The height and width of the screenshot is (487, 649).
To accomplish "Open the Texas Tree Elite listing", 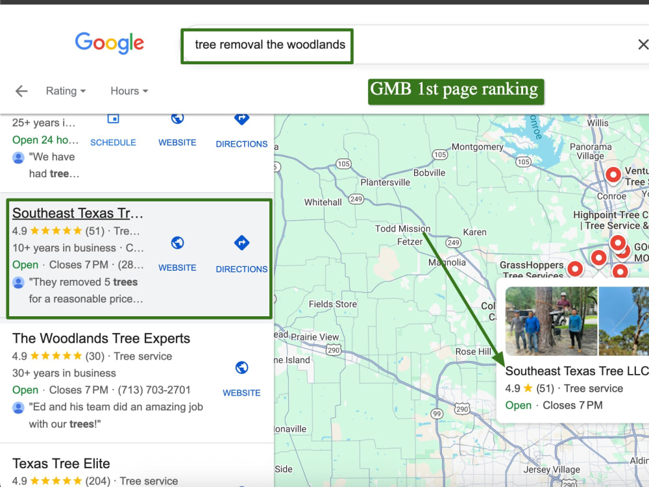I will pos(61,464).
